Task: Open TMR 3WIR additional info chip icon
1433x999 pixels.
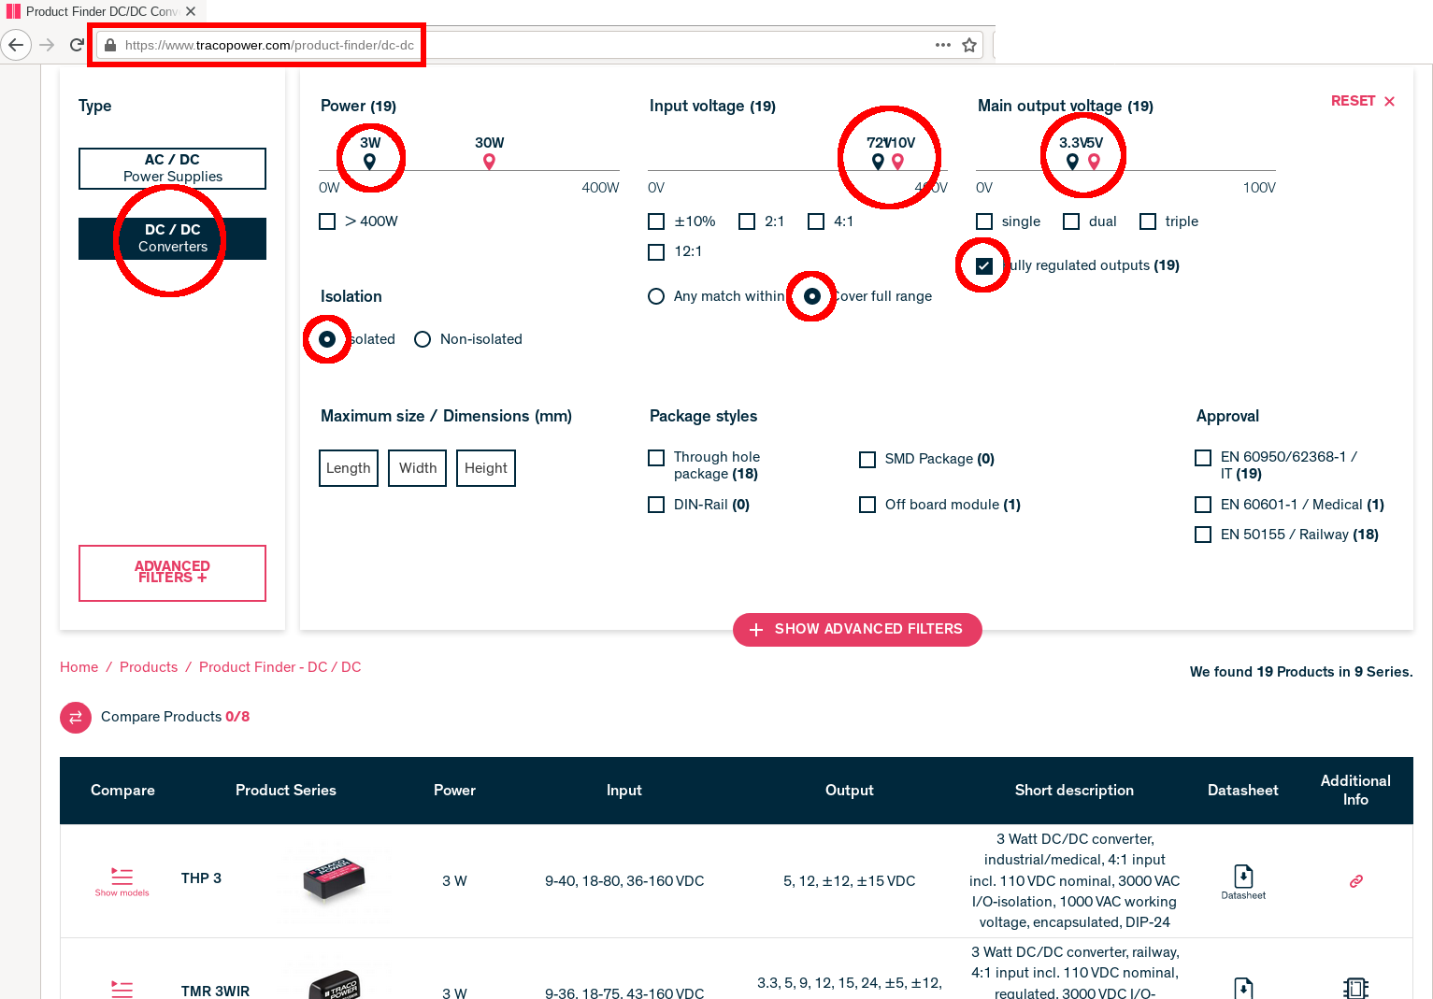Action: click(x=1356, y=988)
